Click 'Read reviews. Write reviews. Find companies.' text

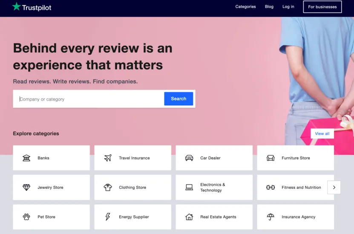[75, 81]
